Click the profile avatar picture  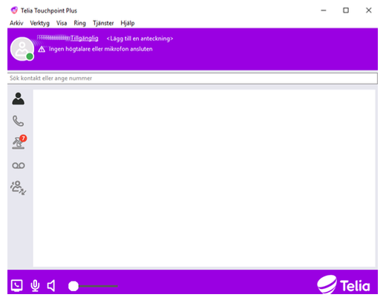[x=22, y=49]
